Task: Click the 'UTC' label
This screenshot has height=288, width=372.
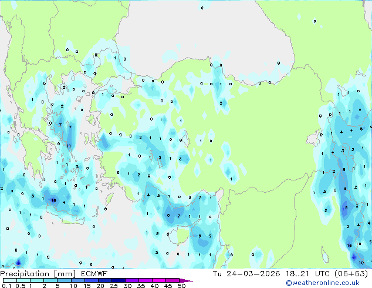Action: [x=322, y=274]
